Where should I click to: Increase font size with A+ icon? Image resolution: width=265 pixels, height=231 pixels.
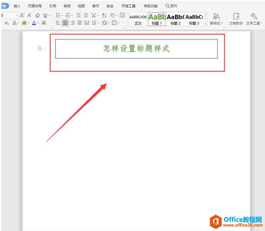(x=22, y=15)
